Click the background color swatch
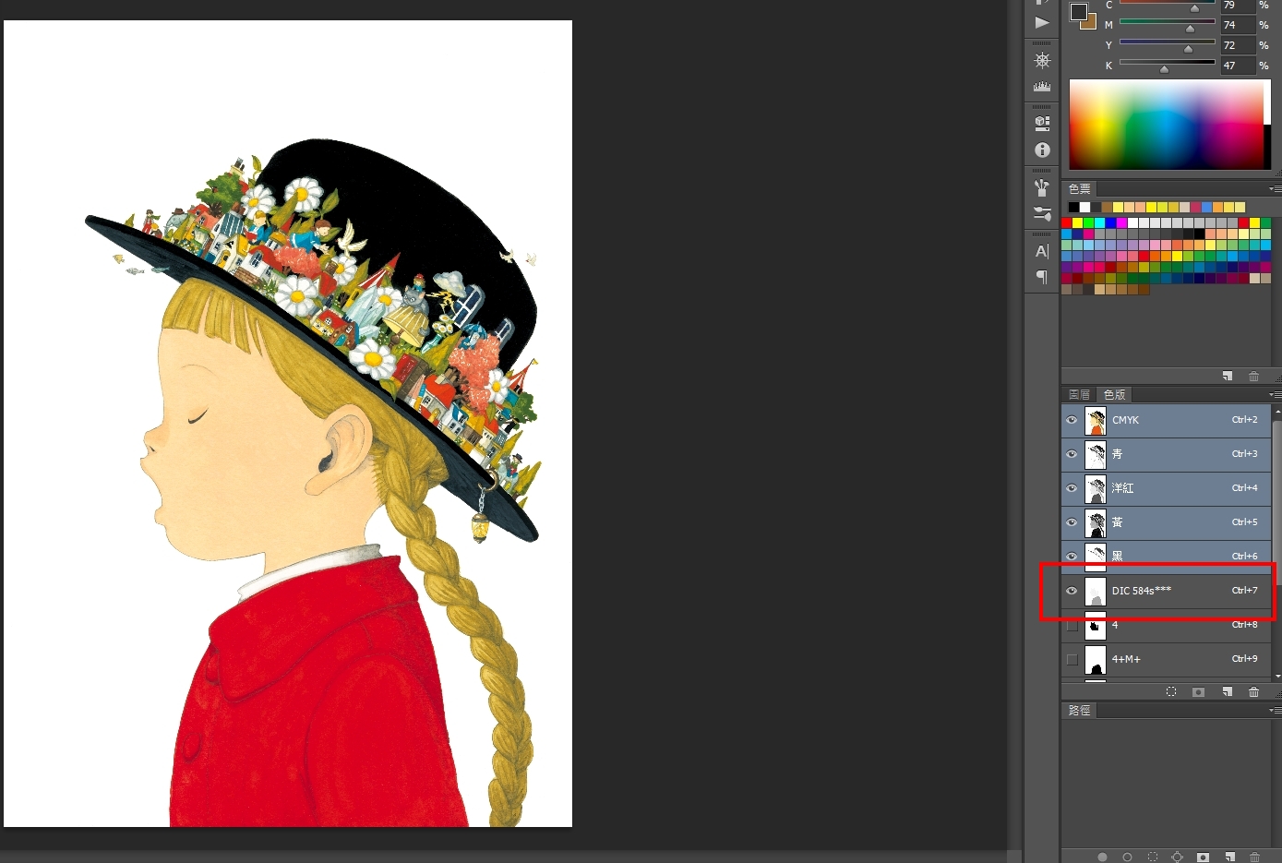Viewport: 1282px width, 863px height. tap(1091, 22)
